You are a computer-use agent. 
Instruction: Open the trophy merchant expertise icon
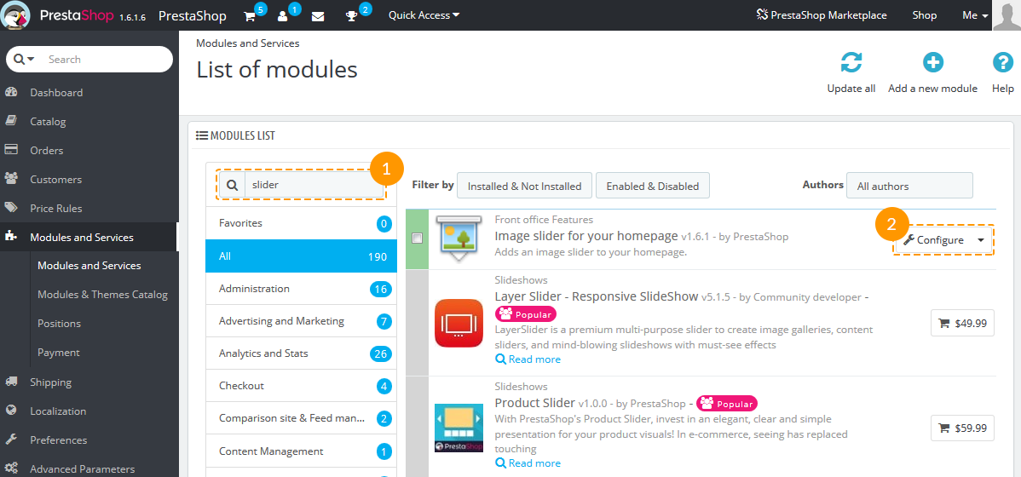[x=352, y=17]
